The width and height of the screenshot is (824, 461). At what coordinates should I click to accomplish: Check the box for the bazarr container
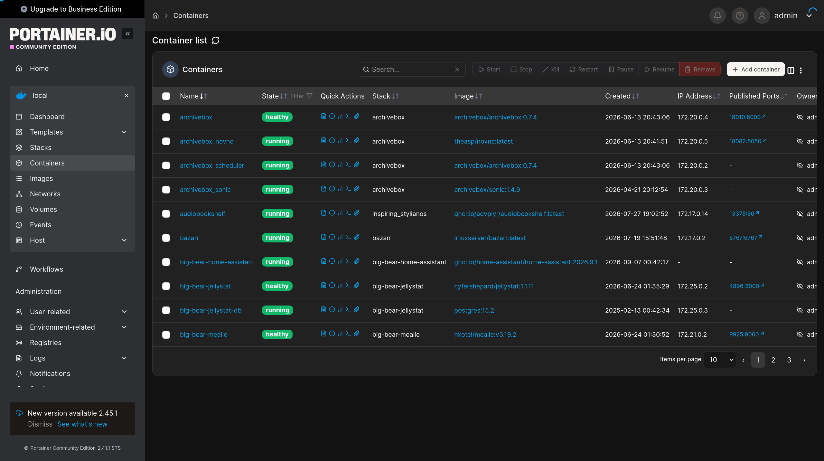166,238
